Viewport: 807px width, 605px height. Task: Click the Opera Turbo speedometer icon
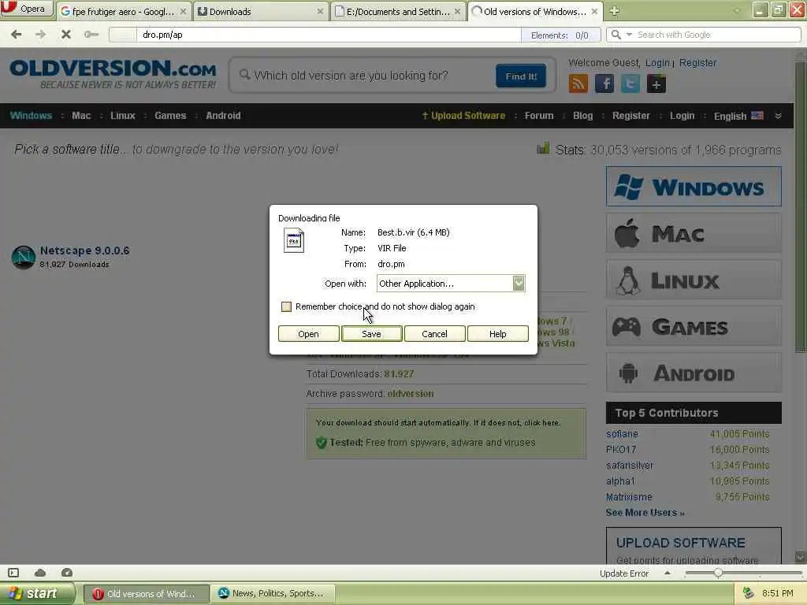(67, 573)
